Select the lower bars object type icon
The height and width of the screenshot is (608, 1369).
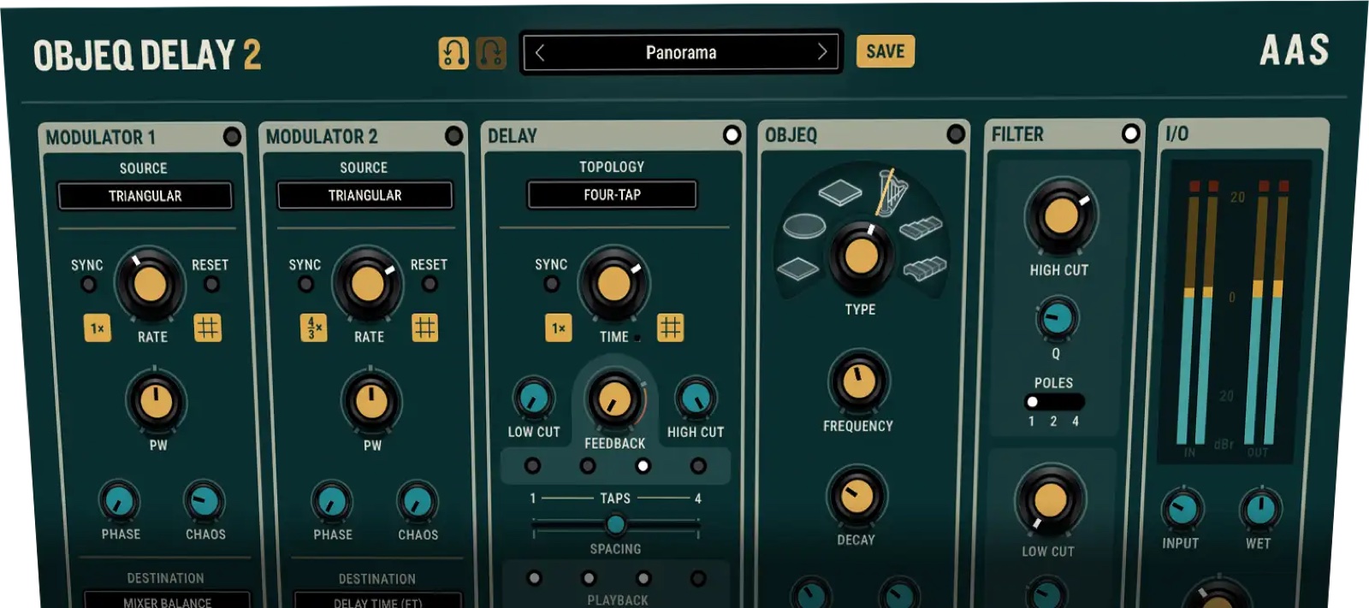[x=925, y=269]
